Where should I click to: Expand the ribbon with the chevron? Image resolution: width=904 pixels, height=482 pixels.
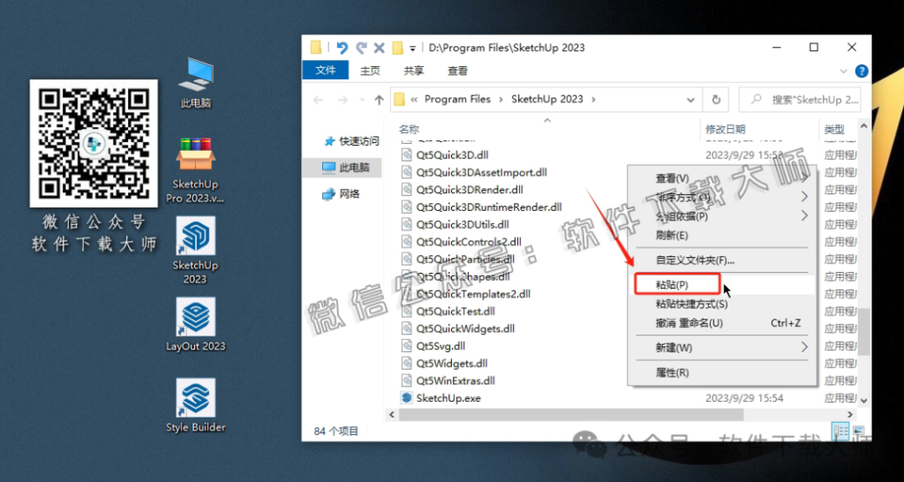point(844,71)
